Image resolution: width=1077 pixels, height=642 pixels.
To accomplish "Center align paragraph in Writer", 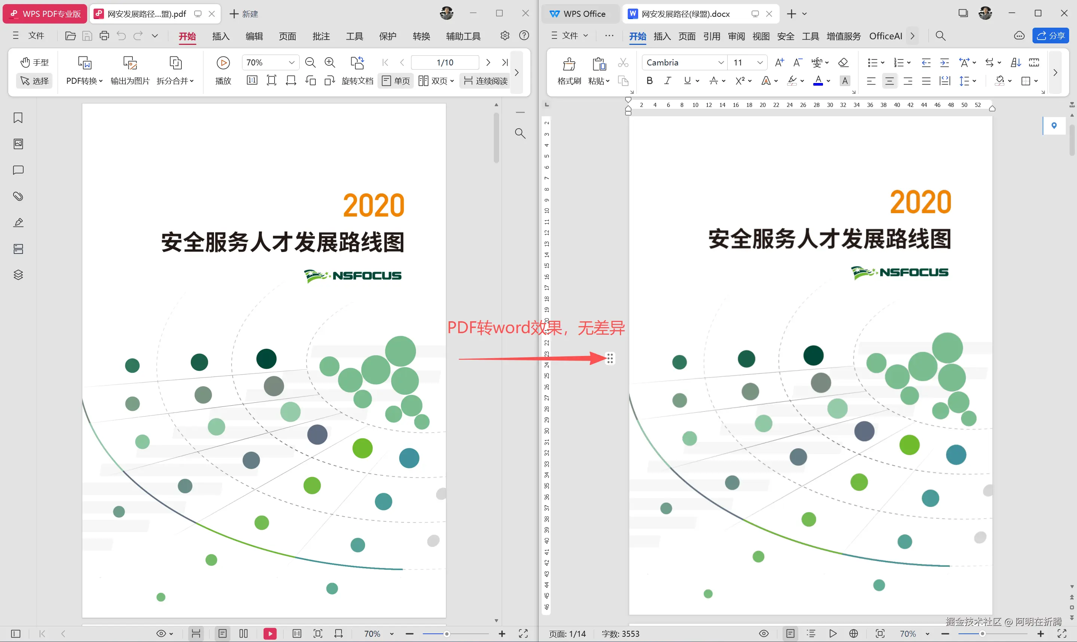I will pos(890,81).
